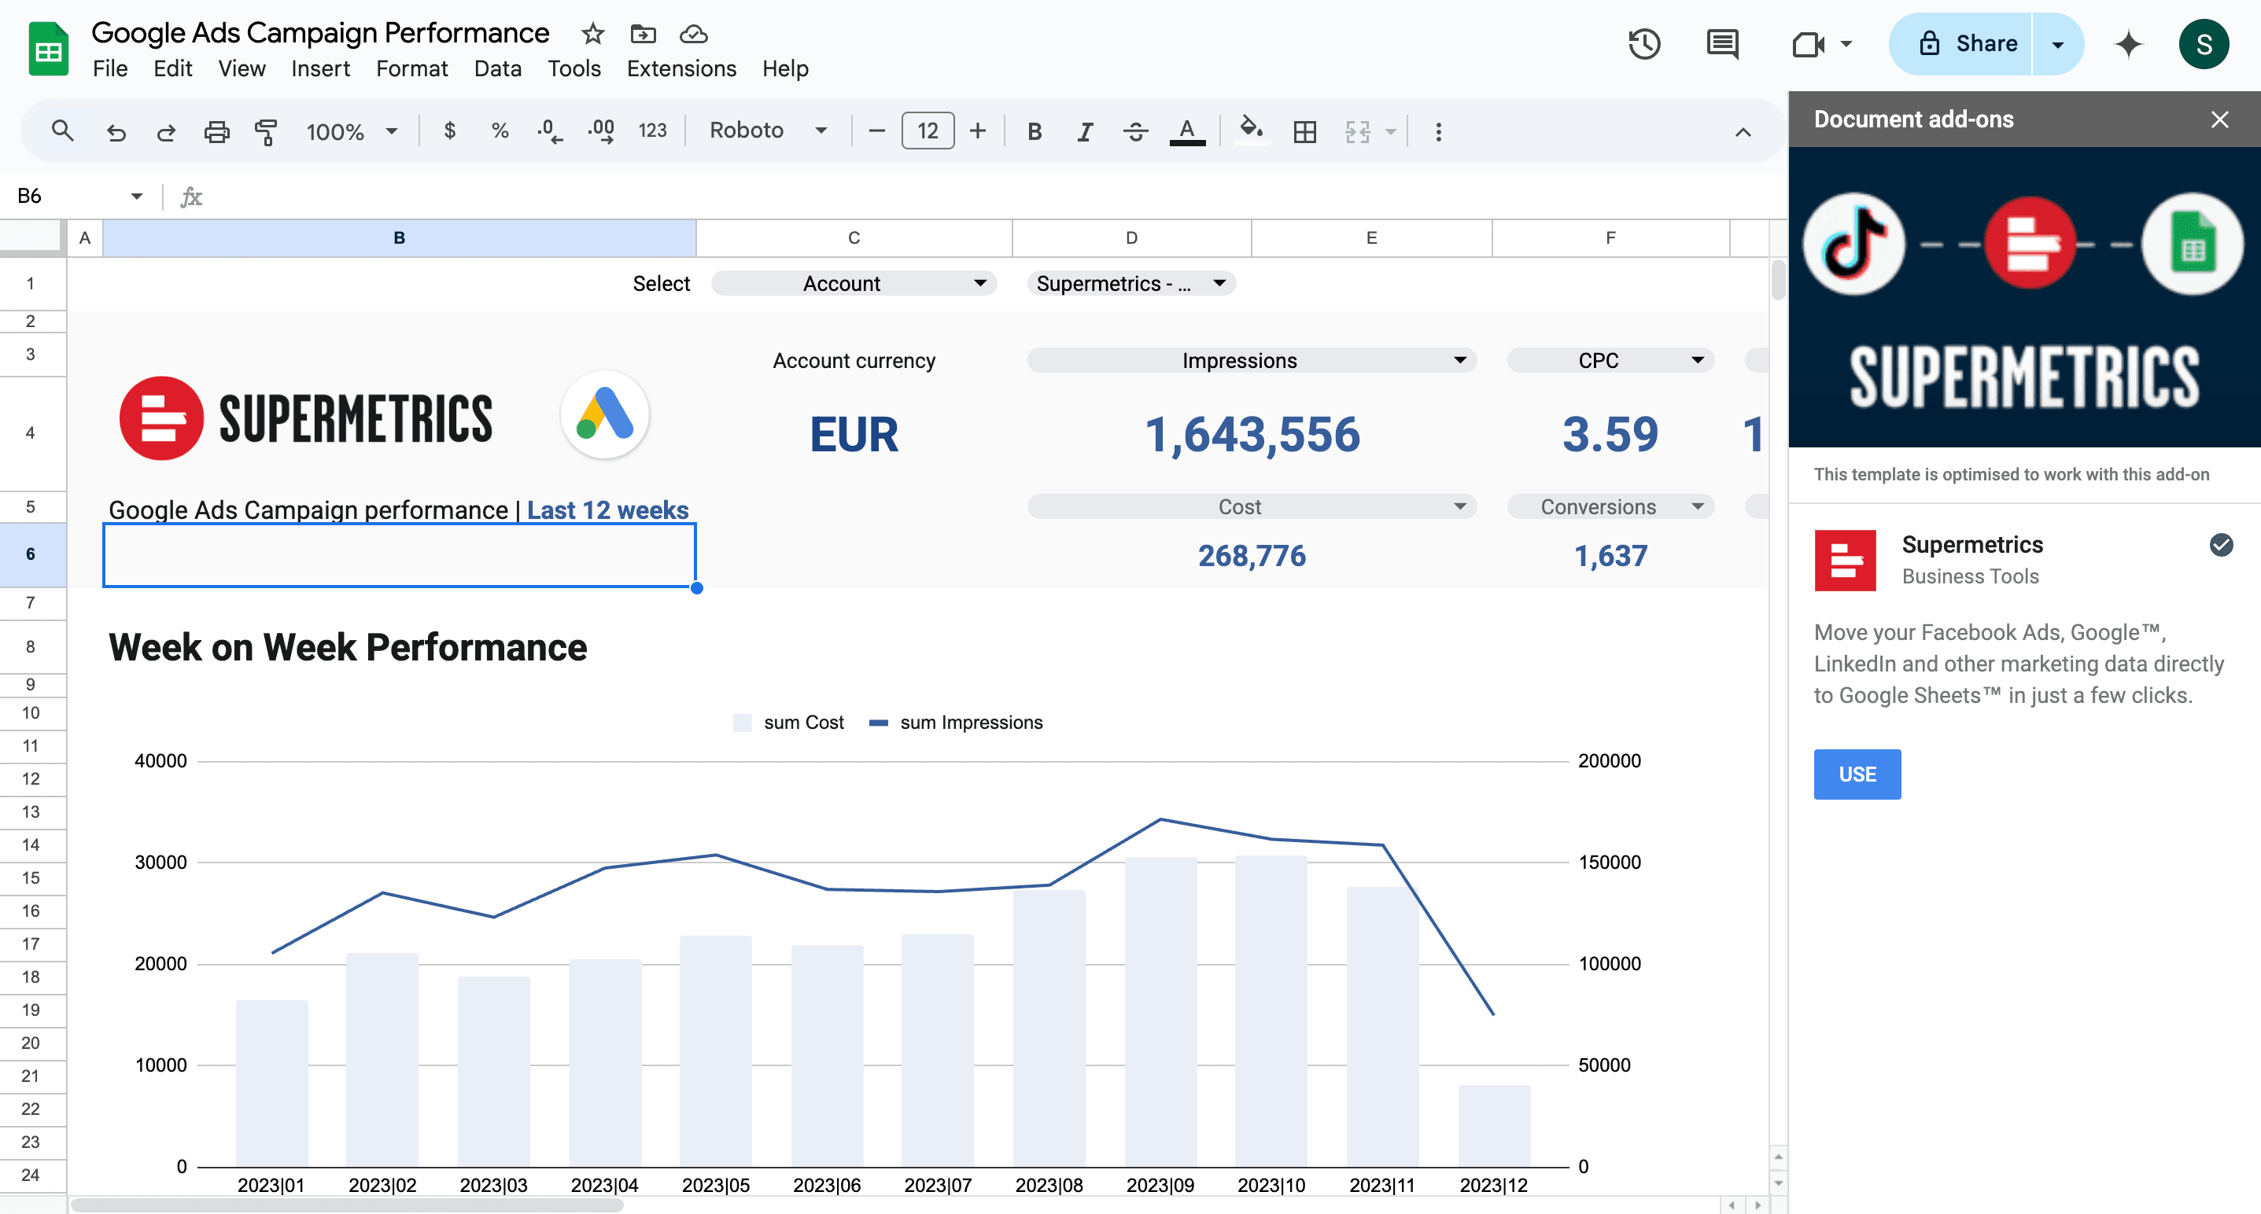Toggle the Supermetrics add-on checkmark
2261x1214 pixels.
point(2221,545)
